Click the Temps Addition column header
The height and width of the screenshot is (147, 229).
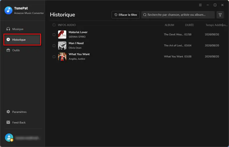point(217,25)
